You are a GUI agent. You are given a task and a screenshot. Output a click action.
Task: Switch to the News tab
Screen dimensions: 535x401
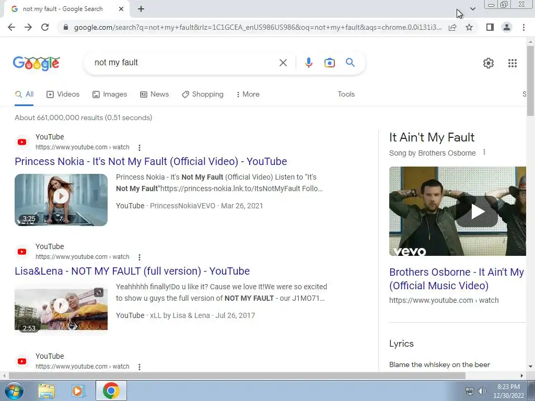click(155, 95)
